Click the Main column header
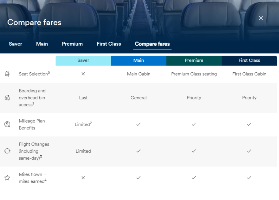279x200 pixels. pyautogui.click(x=139, y=60)
